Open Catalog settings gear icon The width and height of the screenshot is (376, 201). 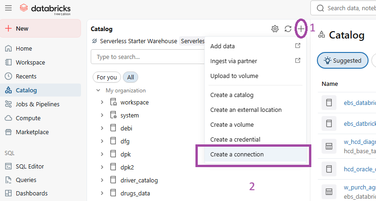275,29
